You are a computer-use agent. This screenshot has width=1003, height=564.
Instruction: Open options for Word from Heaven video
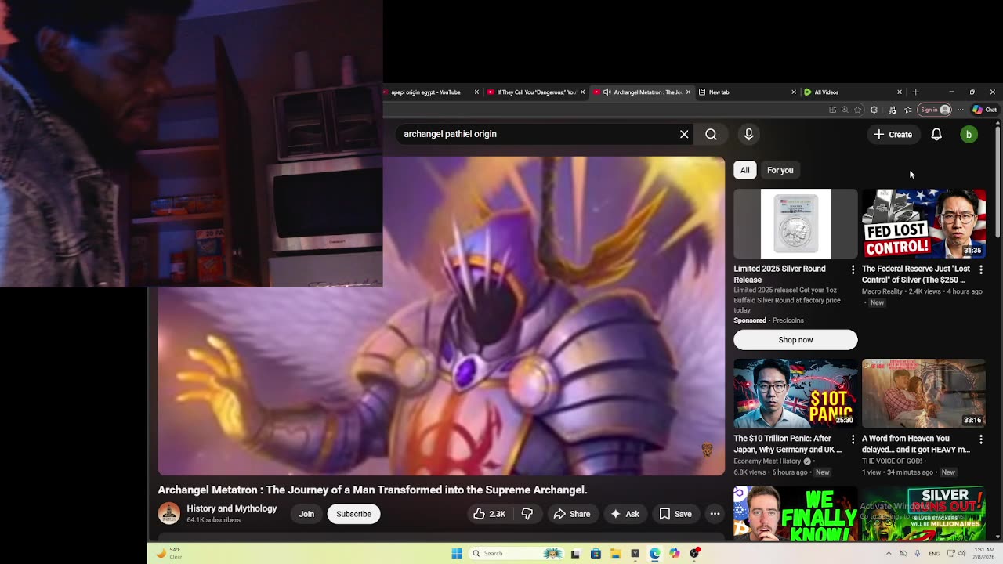981,439
